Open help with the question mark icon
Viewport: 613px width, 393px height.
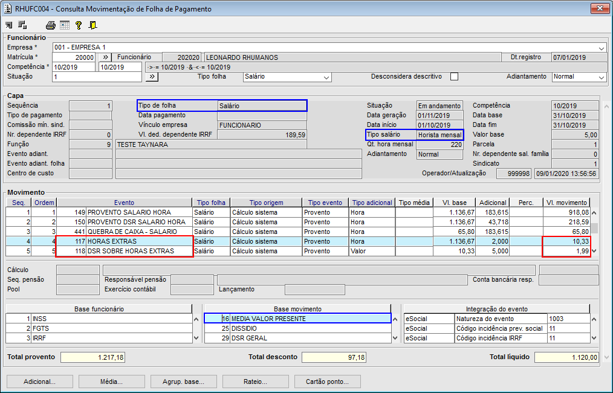click(x=78, y=25)
